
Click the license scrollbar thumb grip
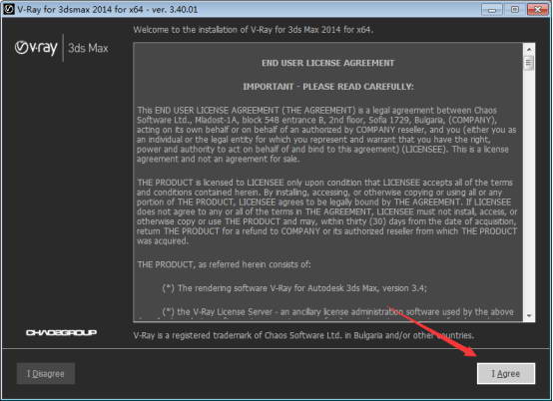click(x=528, y=63)
